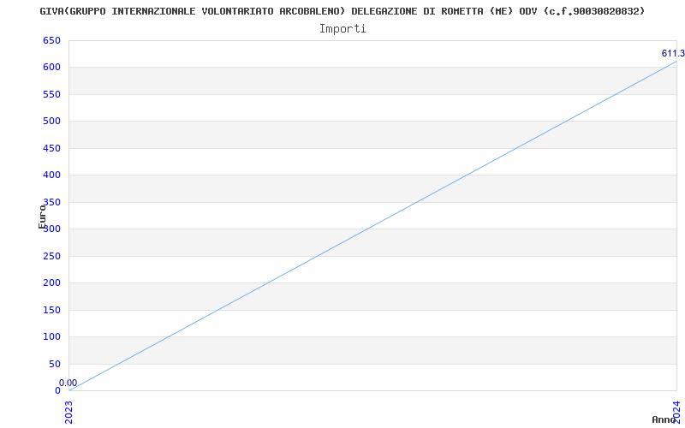The image size is (685, 428).
Task: Select the 650 value on the y-axis
Action: click(51, 40)
